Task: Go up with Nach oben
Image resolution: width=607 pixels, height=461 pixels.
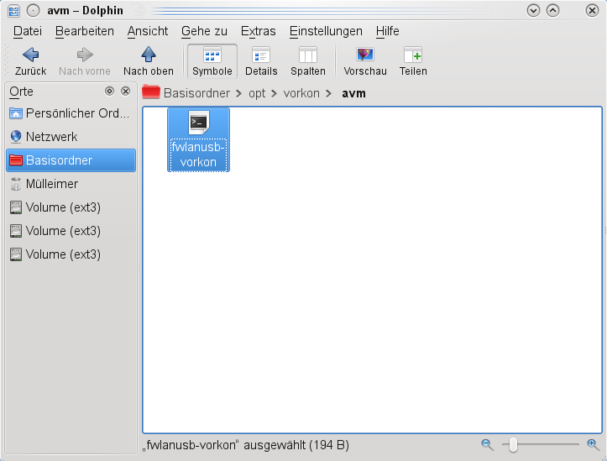Action: point(149,61)
